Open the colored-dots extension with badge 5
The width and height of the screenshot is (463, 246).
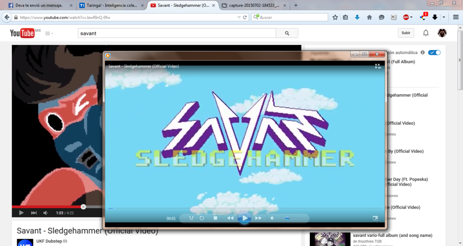[x=423, y=17]
